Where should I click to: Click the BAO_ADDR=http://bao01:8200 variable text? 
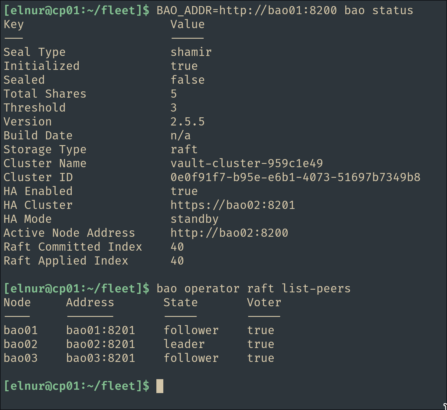(x=246, y=10)
